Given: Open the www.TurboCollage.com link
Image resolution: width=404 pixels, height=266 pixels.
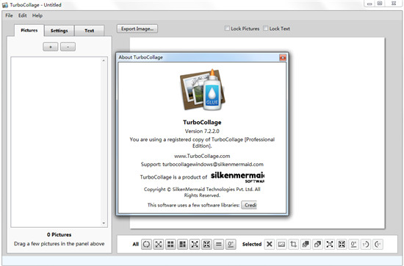Looking at the screenshot, I should pyautogui.click(x=202, y=156).
